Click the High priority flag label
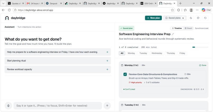Screen dimensions: 213x112 (x=135, y=82)
